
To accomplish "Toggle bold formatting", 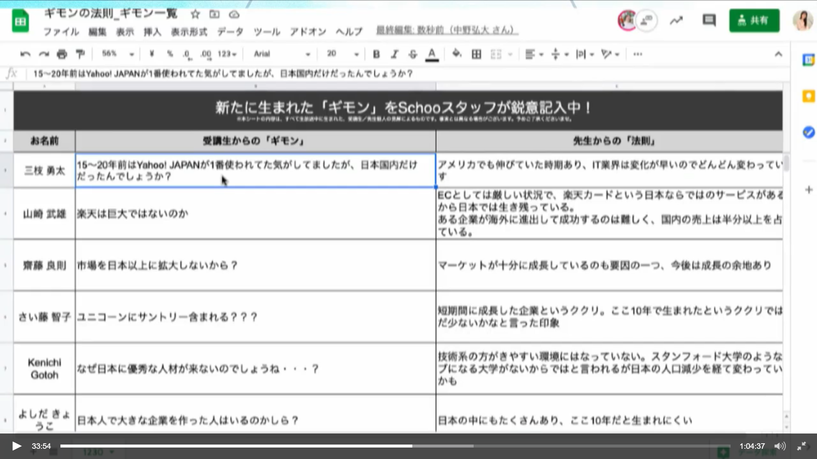I will pyautogui.click(x=376, y=54).
